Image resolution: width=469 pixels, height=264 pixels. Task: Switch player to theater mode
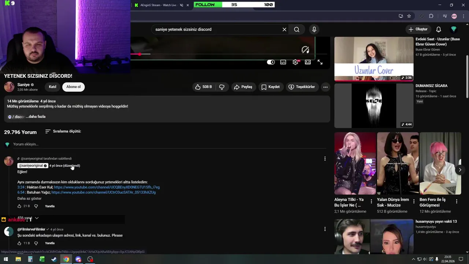click(308, 62)
